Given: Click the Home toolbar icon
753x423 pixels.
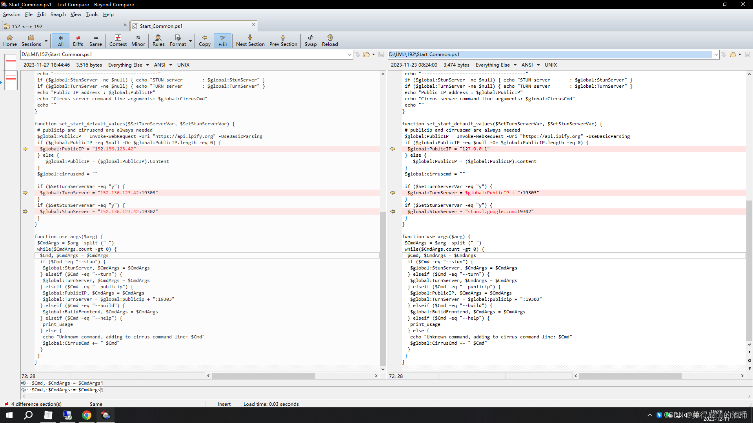Looking at the screenshot, I should [10, 40].
